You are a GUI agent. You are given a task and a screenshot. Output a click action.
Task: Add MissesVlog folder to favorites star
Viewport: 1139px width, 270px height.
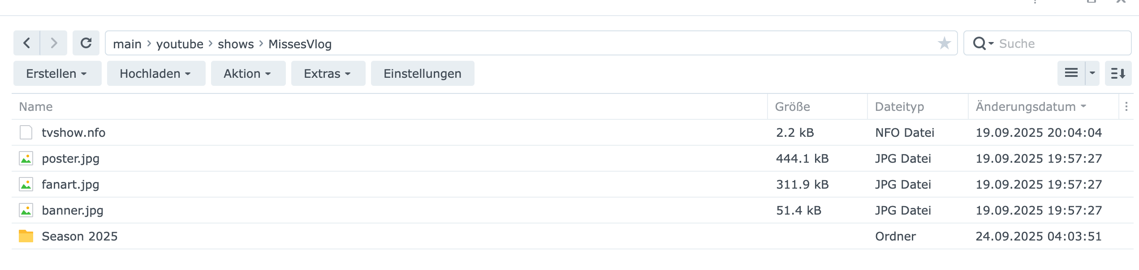pyautogui.click(x=944, y=43)
